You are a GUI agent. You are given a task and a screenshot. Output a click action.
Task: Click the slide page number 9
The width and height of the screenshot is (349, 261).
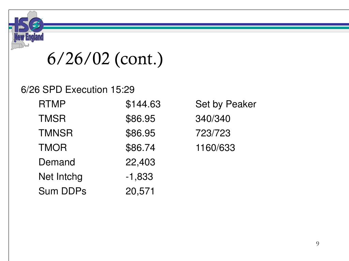pos(318,243)
